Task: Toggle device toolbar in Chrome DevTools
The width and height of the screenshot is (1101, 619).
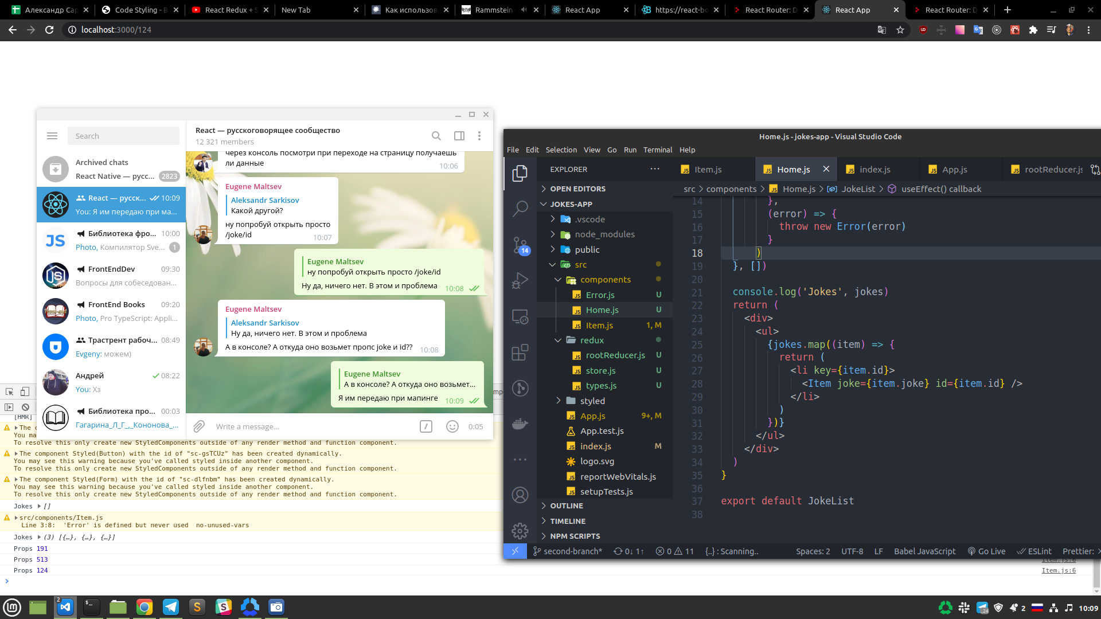Action: (x=25, y=391)
